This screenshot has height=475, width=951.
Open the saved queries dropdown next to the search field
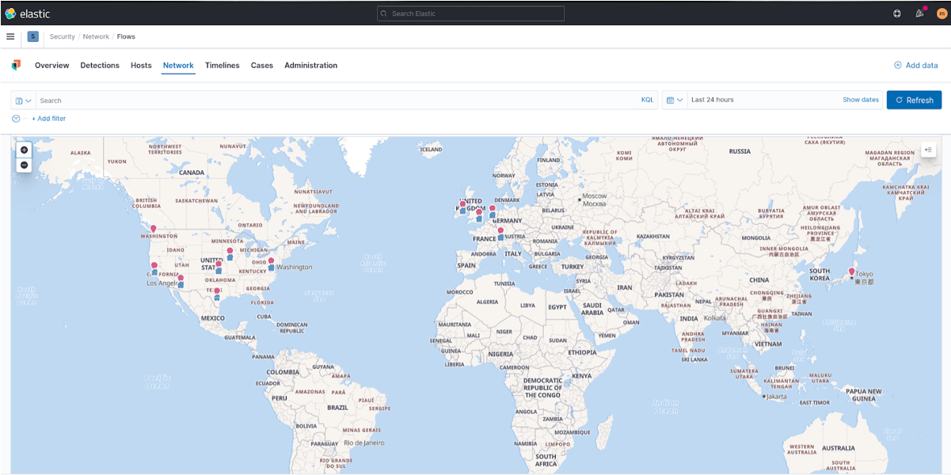(x=30, y=101)
